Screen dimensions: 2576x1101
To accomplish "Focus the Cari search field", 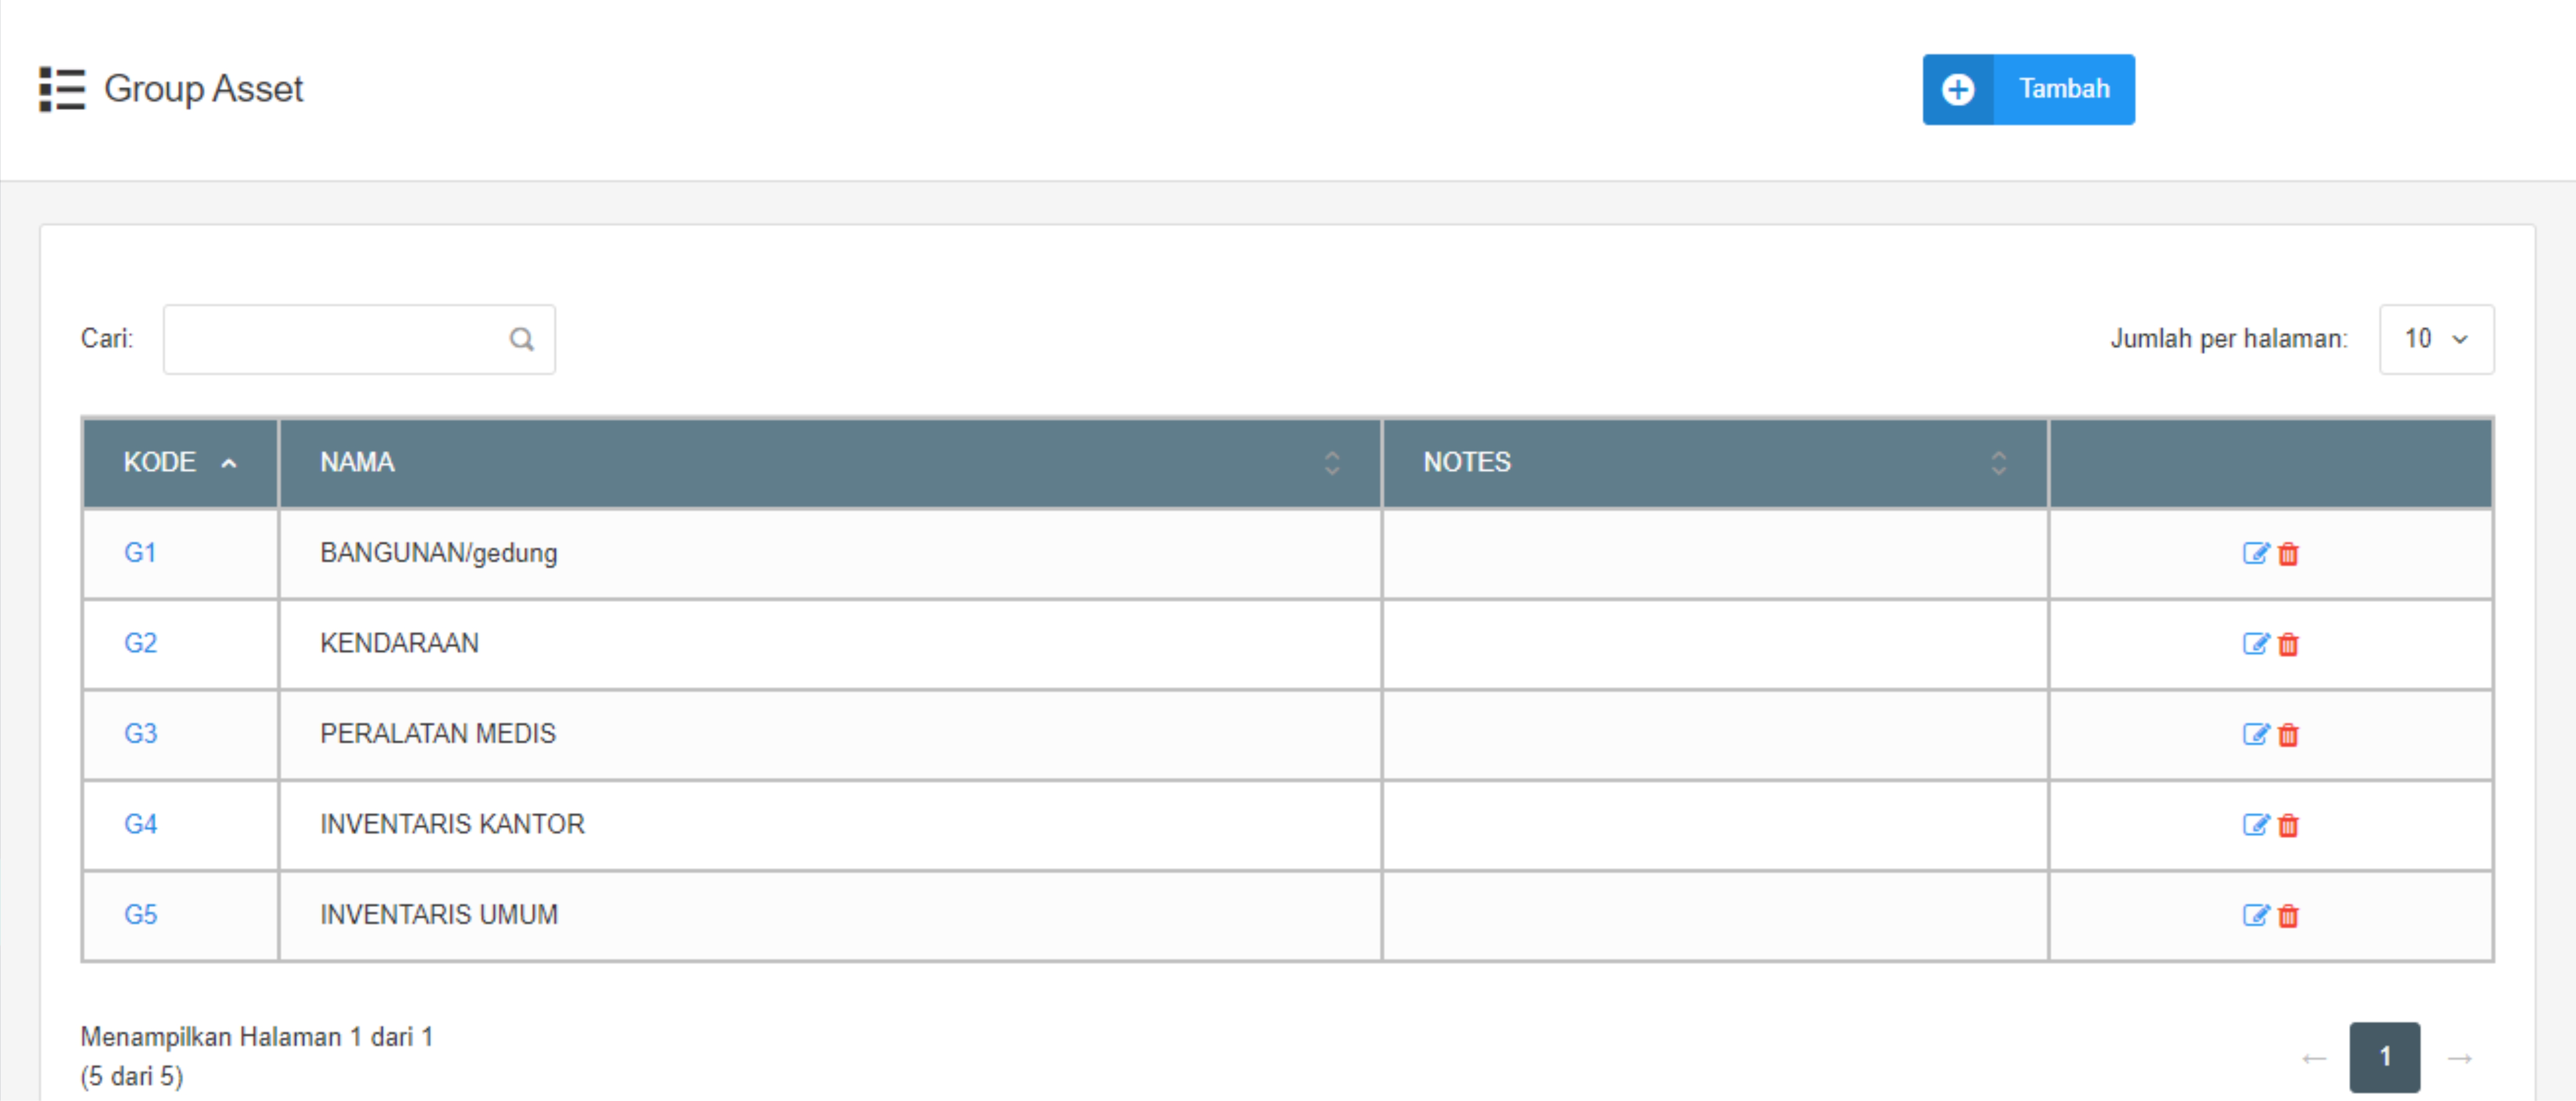I will pyautogui.click(x=335, y=339).
